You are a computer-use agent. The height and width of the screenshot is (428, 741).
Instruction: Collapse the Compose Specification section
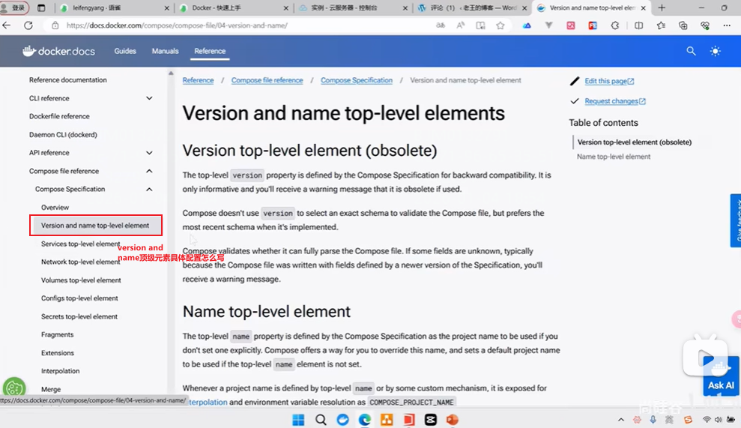click(x=149, y=189)
